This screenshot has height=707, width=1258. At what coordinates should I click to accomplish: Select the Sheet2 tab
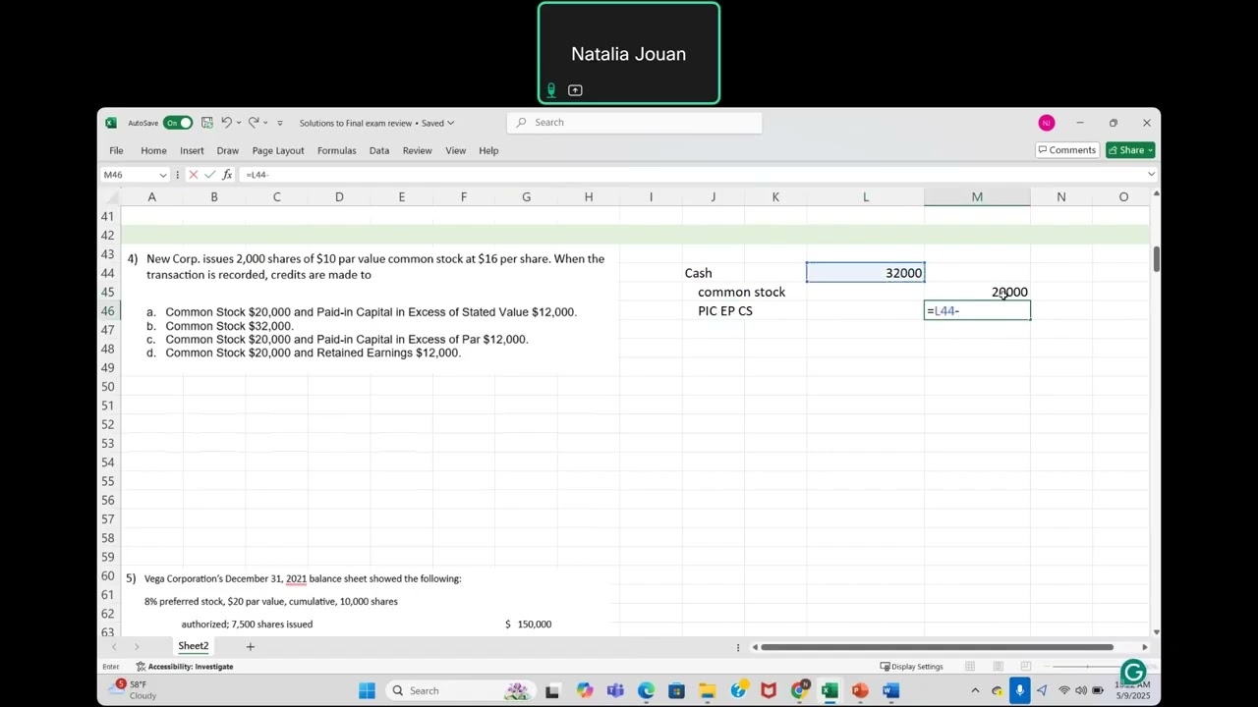193,646
